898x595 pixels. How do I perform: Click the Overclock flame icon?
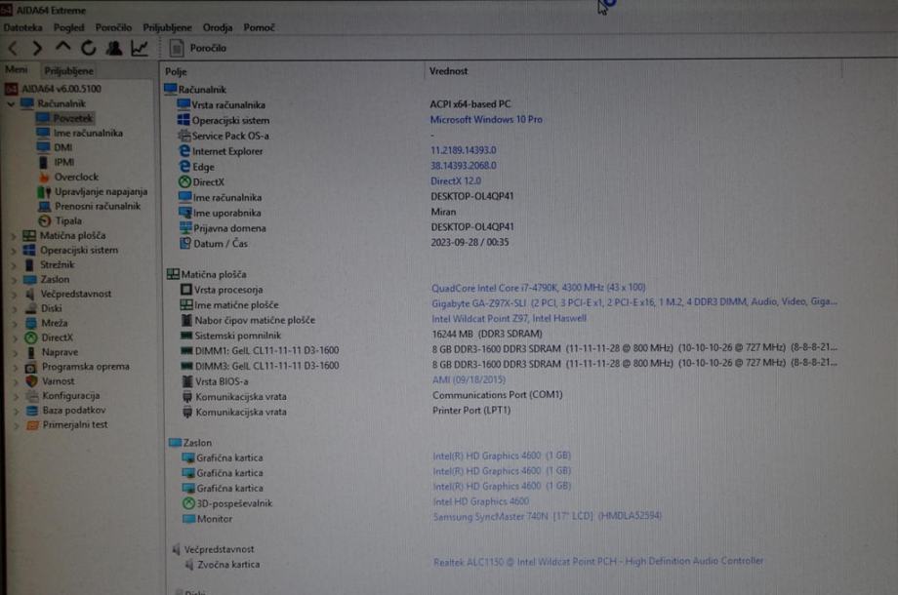pos(44,178)
